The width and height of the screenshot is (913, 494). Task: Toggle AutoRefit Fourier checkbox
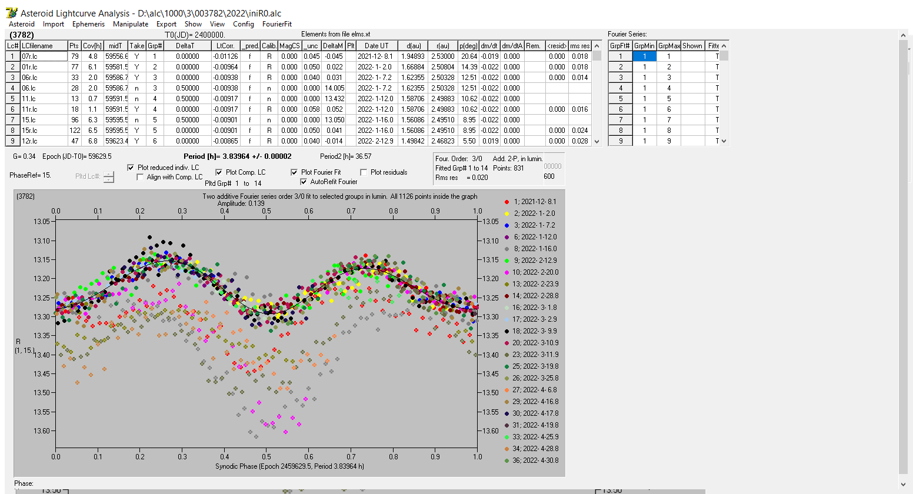point(304,182)
